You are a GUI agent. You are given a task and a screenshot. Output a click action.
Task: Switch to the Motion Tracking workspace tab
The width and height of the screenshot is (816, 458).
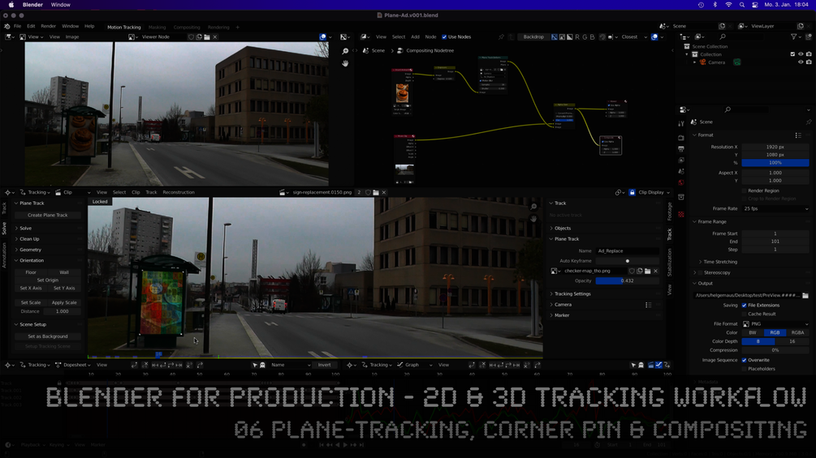pos(124,27)
